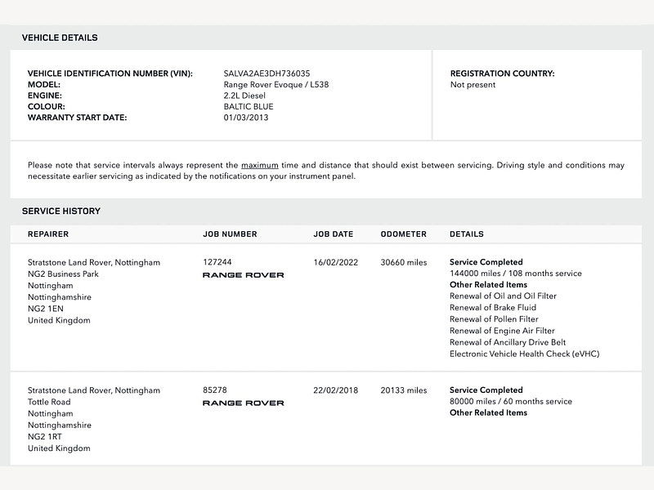The height and width of the screenshot is (490, 654).
Task: Click the "WARRANTY START DATE:" label
Action: point(77,118)
